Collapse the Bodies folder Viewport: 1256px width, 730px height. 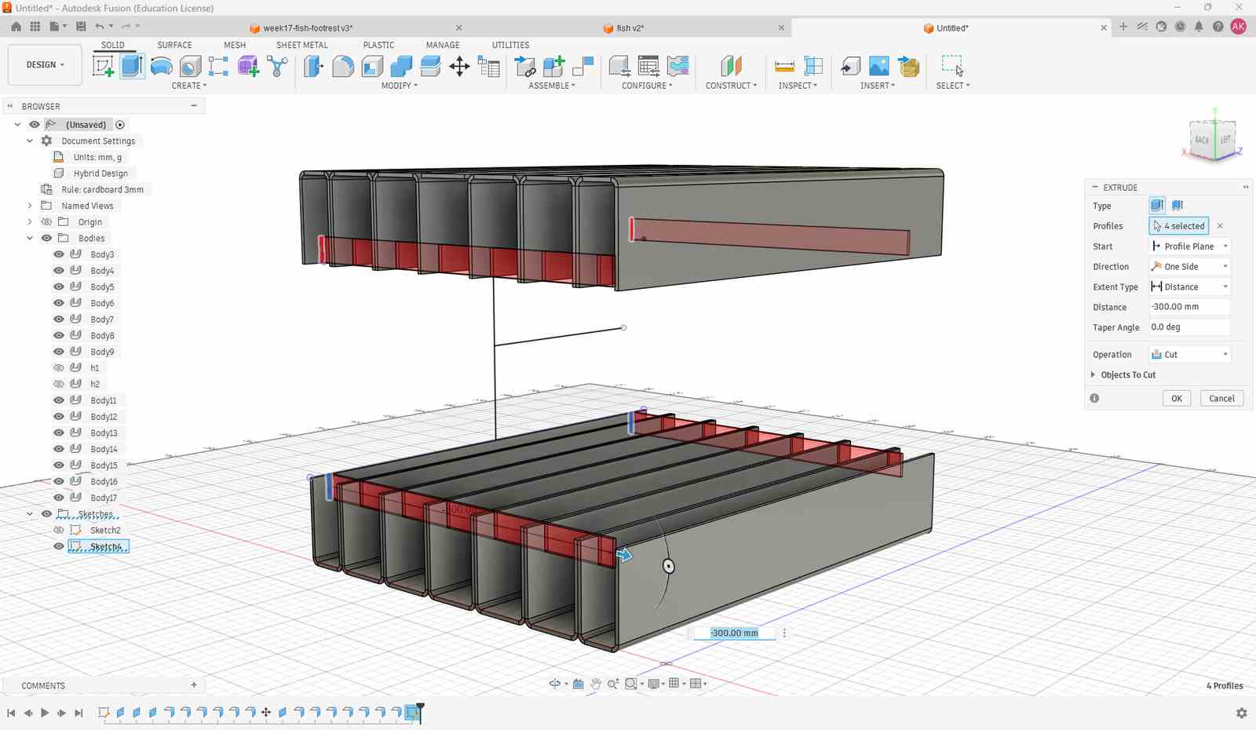click(30, 238)
